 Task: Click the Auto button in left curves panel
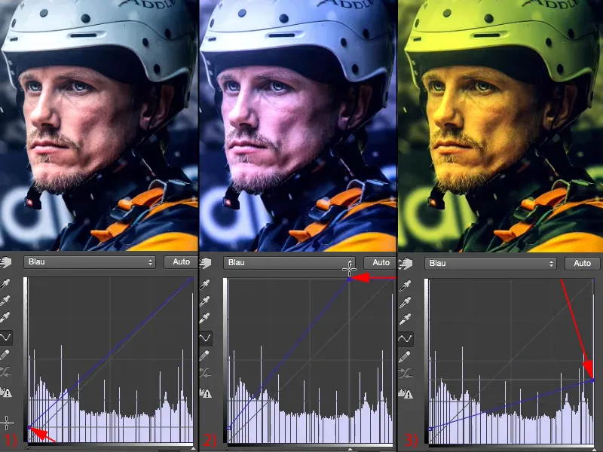click(x=181, y=262)
